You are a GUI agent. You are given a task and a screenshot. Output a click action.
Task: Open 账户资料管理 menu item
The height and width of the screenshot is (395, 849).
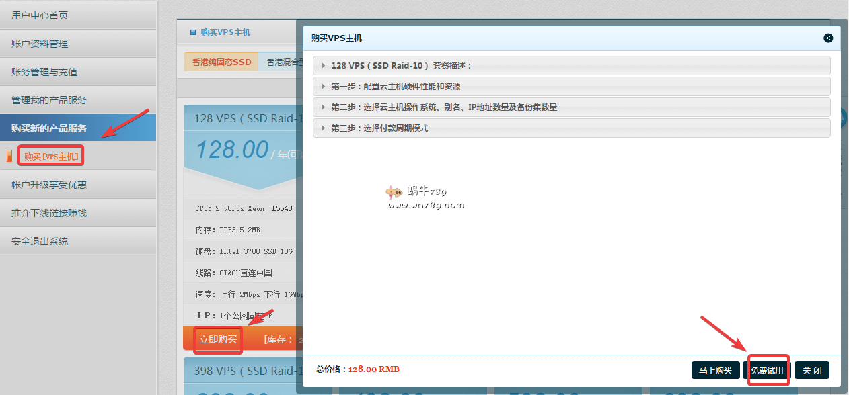click(x=40, y=44)
